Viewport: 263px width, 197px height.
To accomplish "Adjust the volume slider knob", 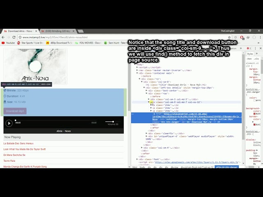I will click(113, 121).
